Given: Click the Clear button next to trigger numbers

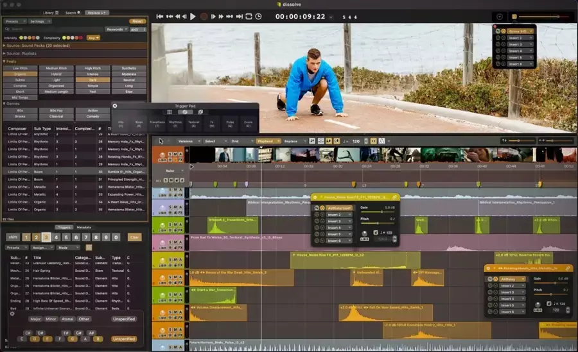Looking at the screenshot, I should (134, 237).
